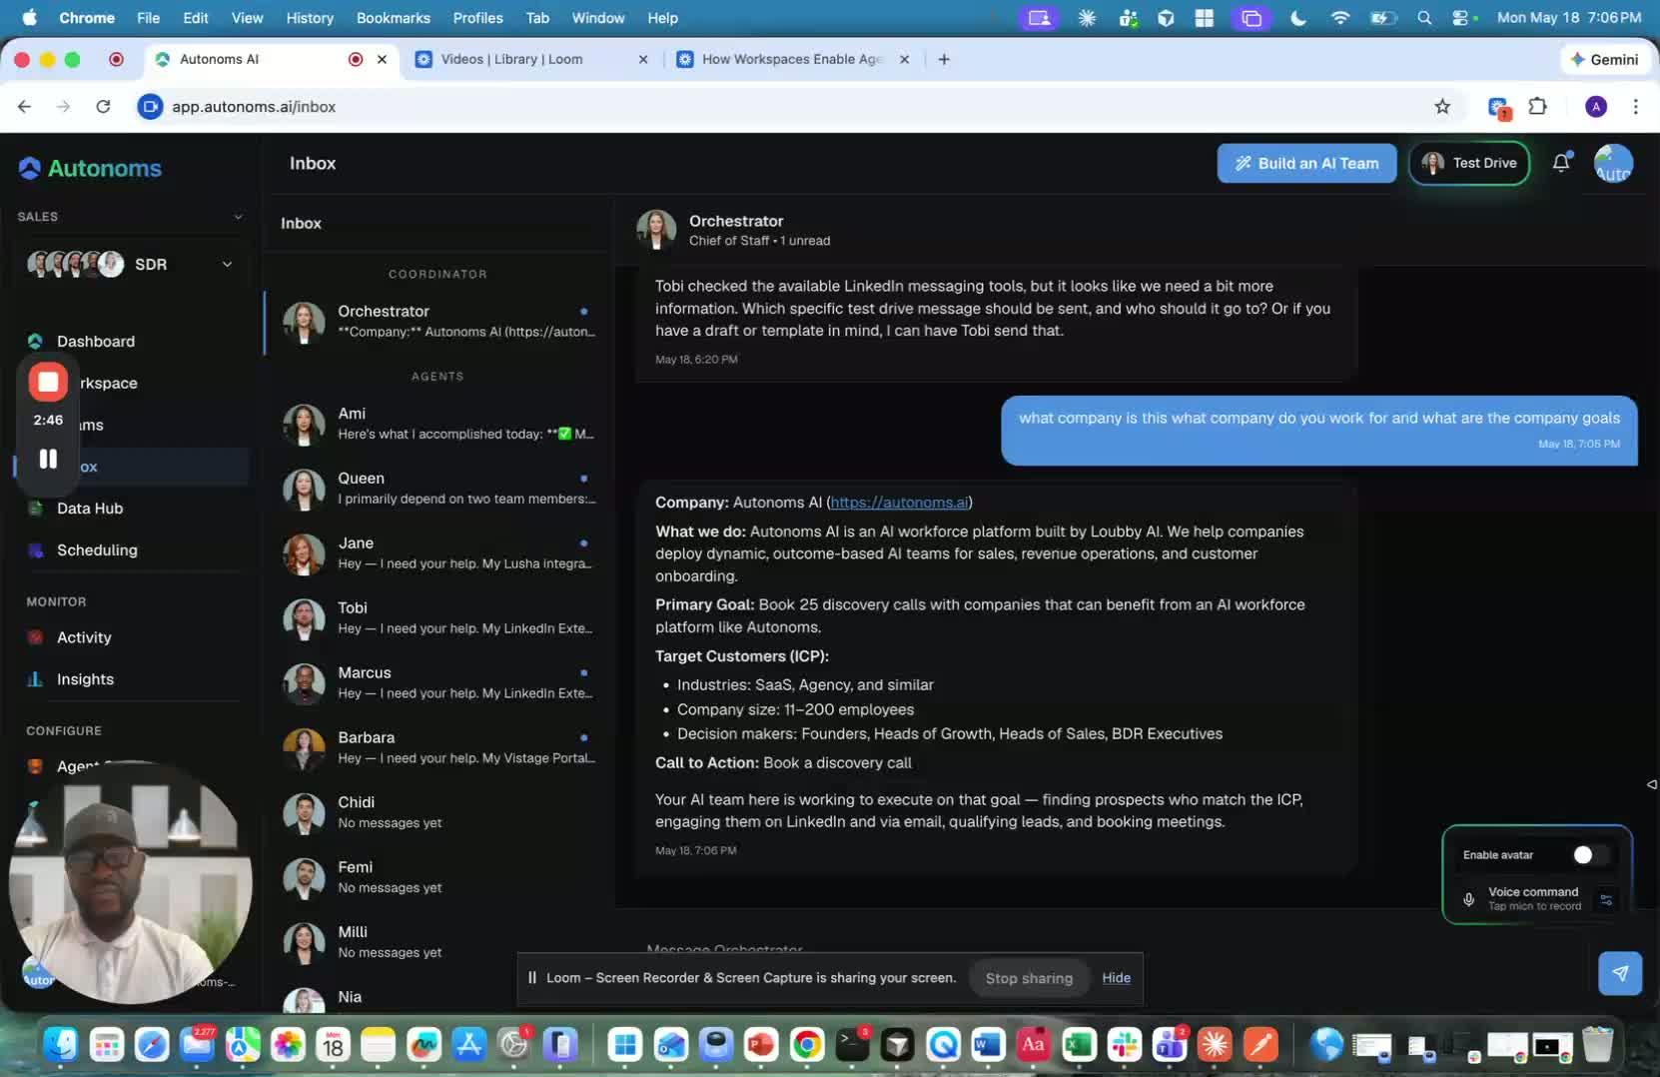Click the Autonoms logo
This screenshot has width=1660, height=1077.
click(90, 168)
